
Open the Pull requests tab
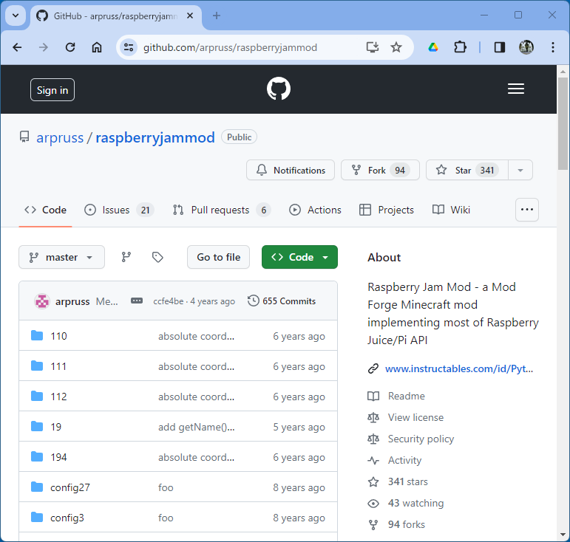[x=221, y=210]
